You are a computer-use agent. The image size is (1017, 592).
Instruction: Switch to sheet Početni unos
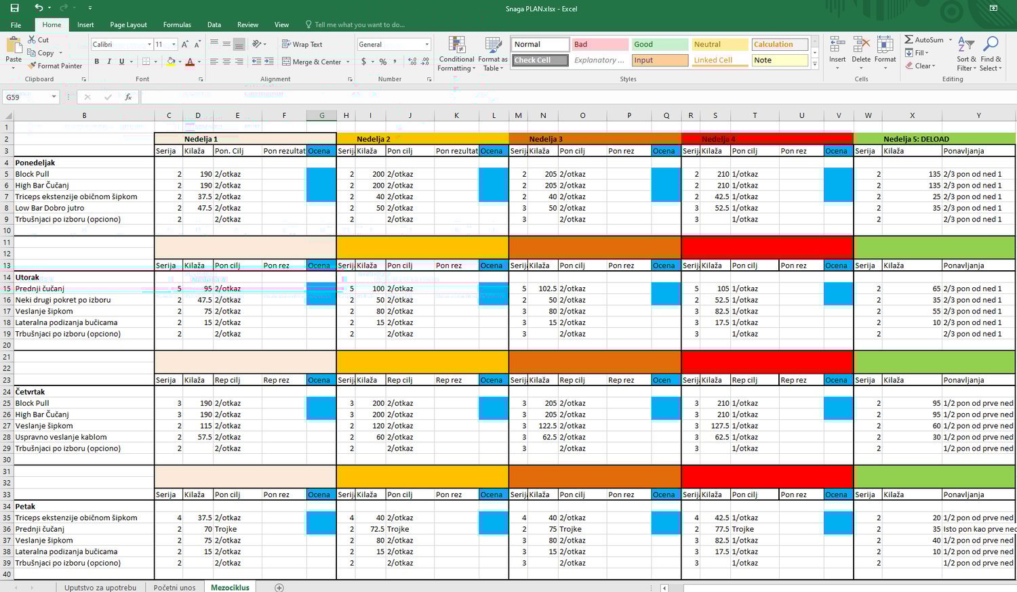coord(174,587)
